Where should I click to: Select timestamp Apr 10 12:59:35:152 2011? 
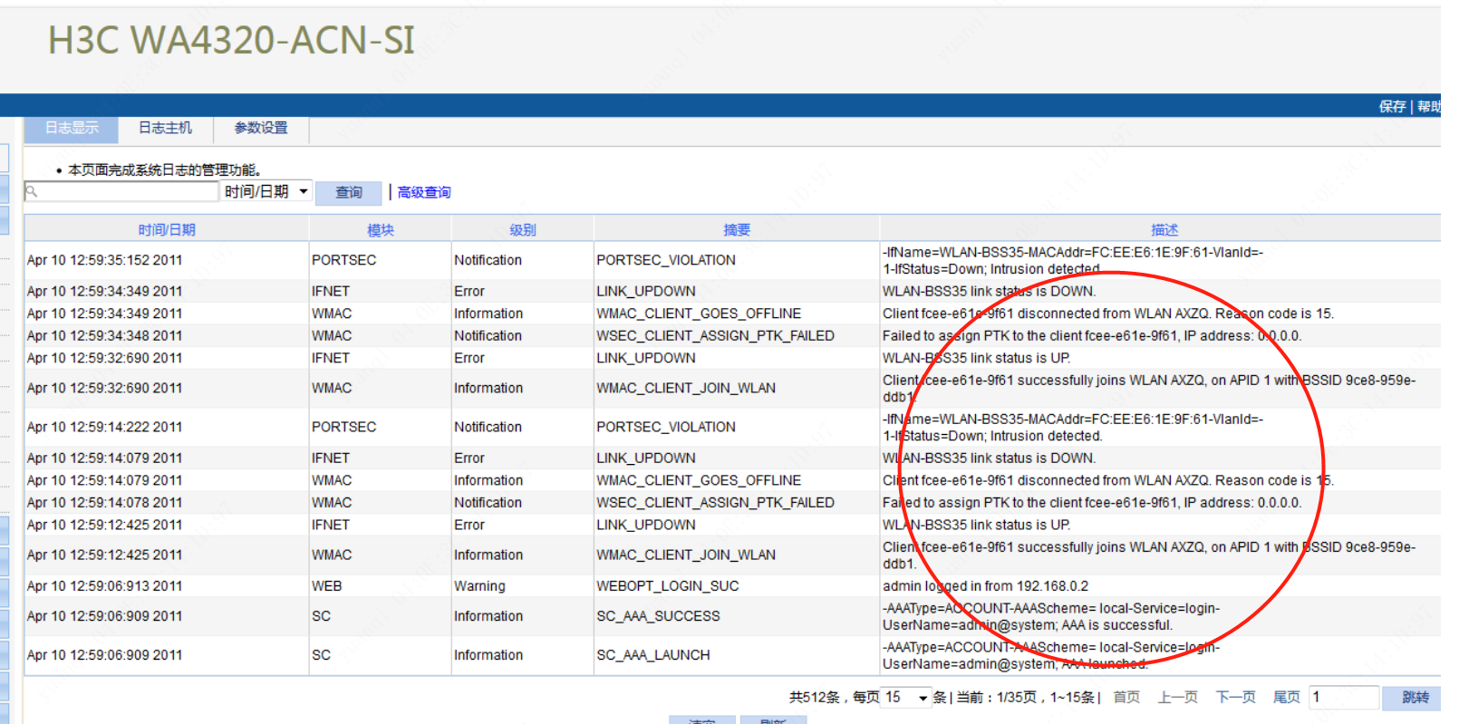point(104,260)
